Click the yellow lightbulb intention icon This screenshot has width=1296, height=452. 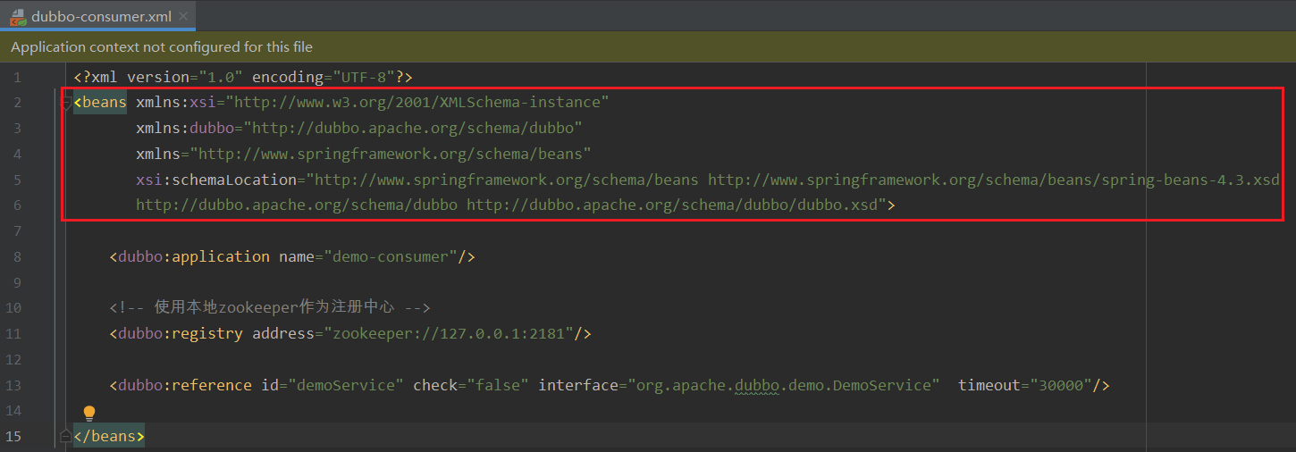(88, 413)
